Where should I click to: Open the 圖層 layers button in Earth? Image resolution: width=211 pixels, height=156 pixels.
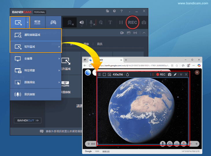tap(91, 144)
